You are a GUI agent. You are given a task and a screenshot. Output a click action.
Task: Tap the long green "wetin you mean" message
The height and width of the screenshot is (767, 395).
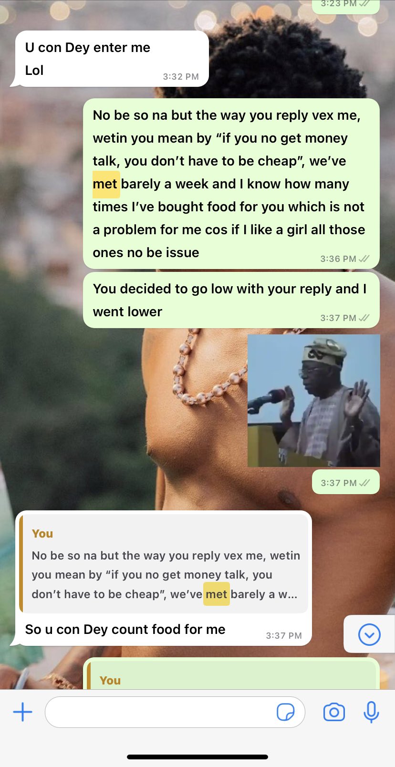[231, 184]
